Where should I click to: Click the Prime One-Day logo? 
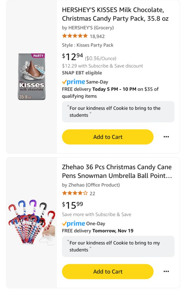tap(73, 224)
